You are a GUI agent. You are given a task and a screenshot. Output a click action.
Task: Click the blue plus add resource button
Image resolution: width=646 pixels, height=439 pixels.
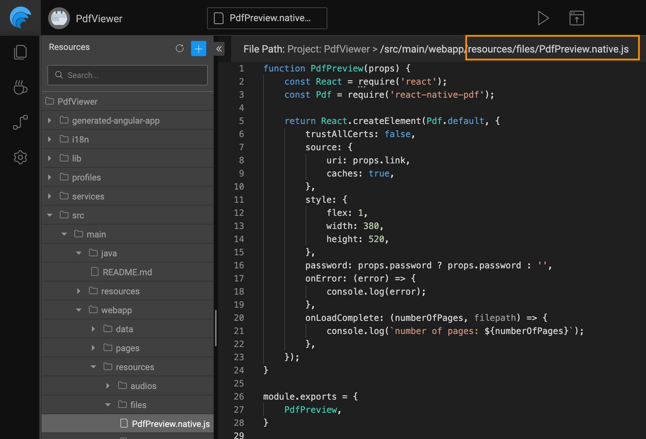[199, 48]
